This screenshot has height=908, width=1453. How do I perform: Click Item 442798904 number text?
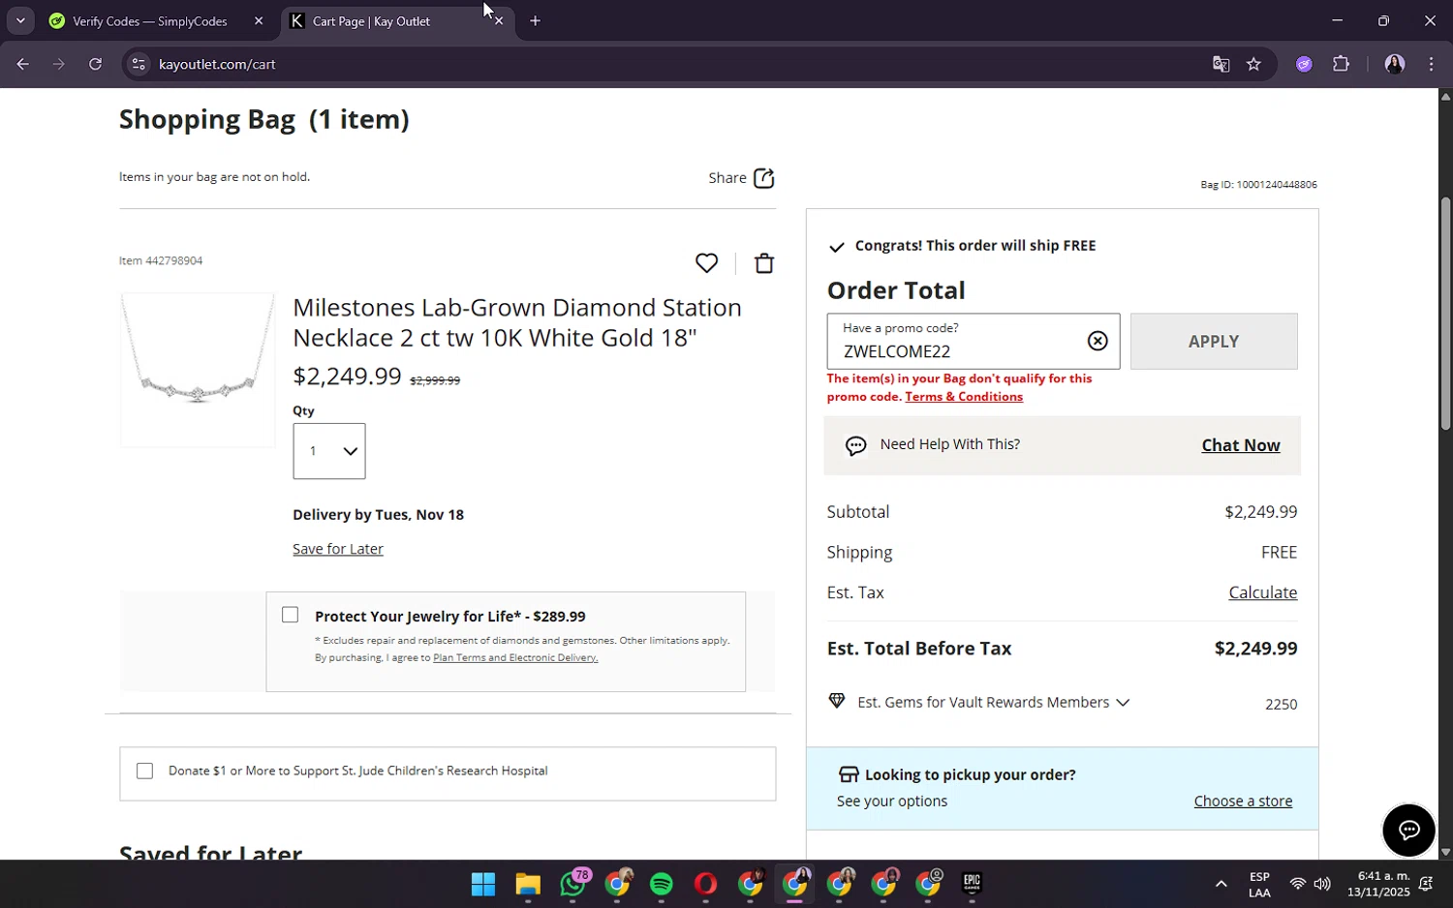[x=161, y=261]
